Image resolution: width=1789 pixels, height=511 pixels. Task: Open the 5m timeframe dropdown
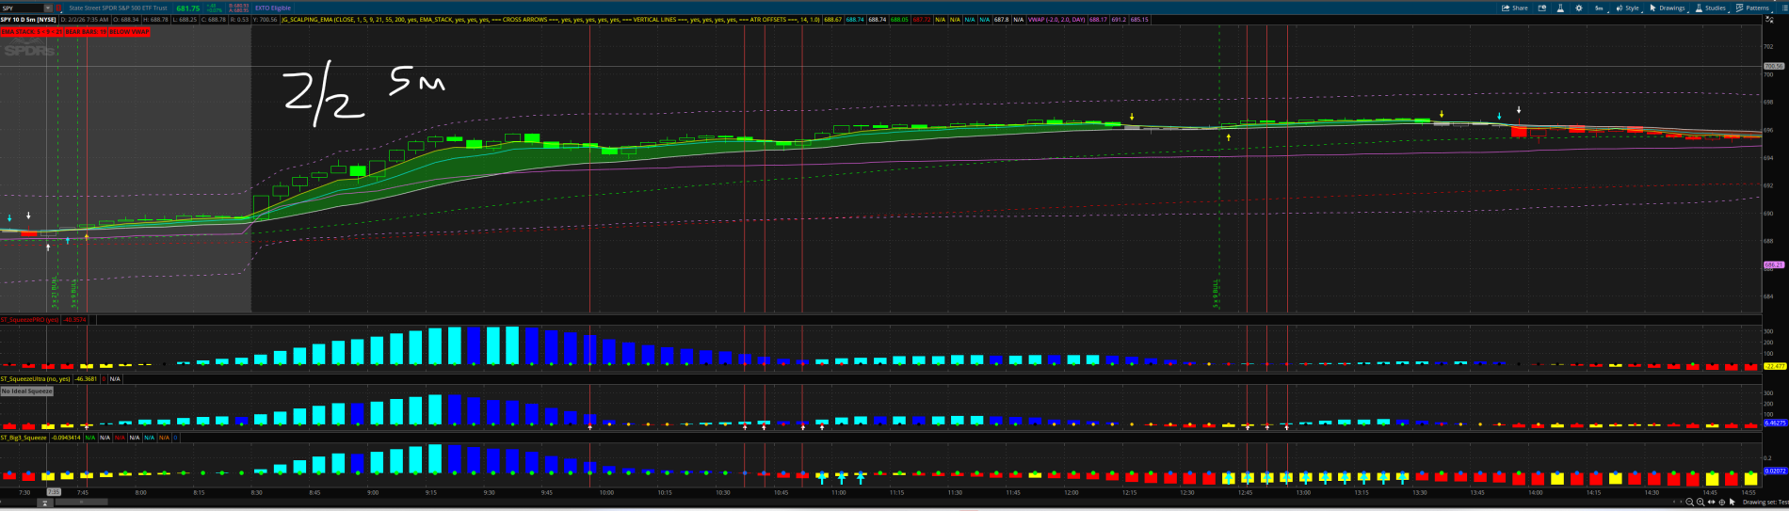click(x=1601, y=8)
